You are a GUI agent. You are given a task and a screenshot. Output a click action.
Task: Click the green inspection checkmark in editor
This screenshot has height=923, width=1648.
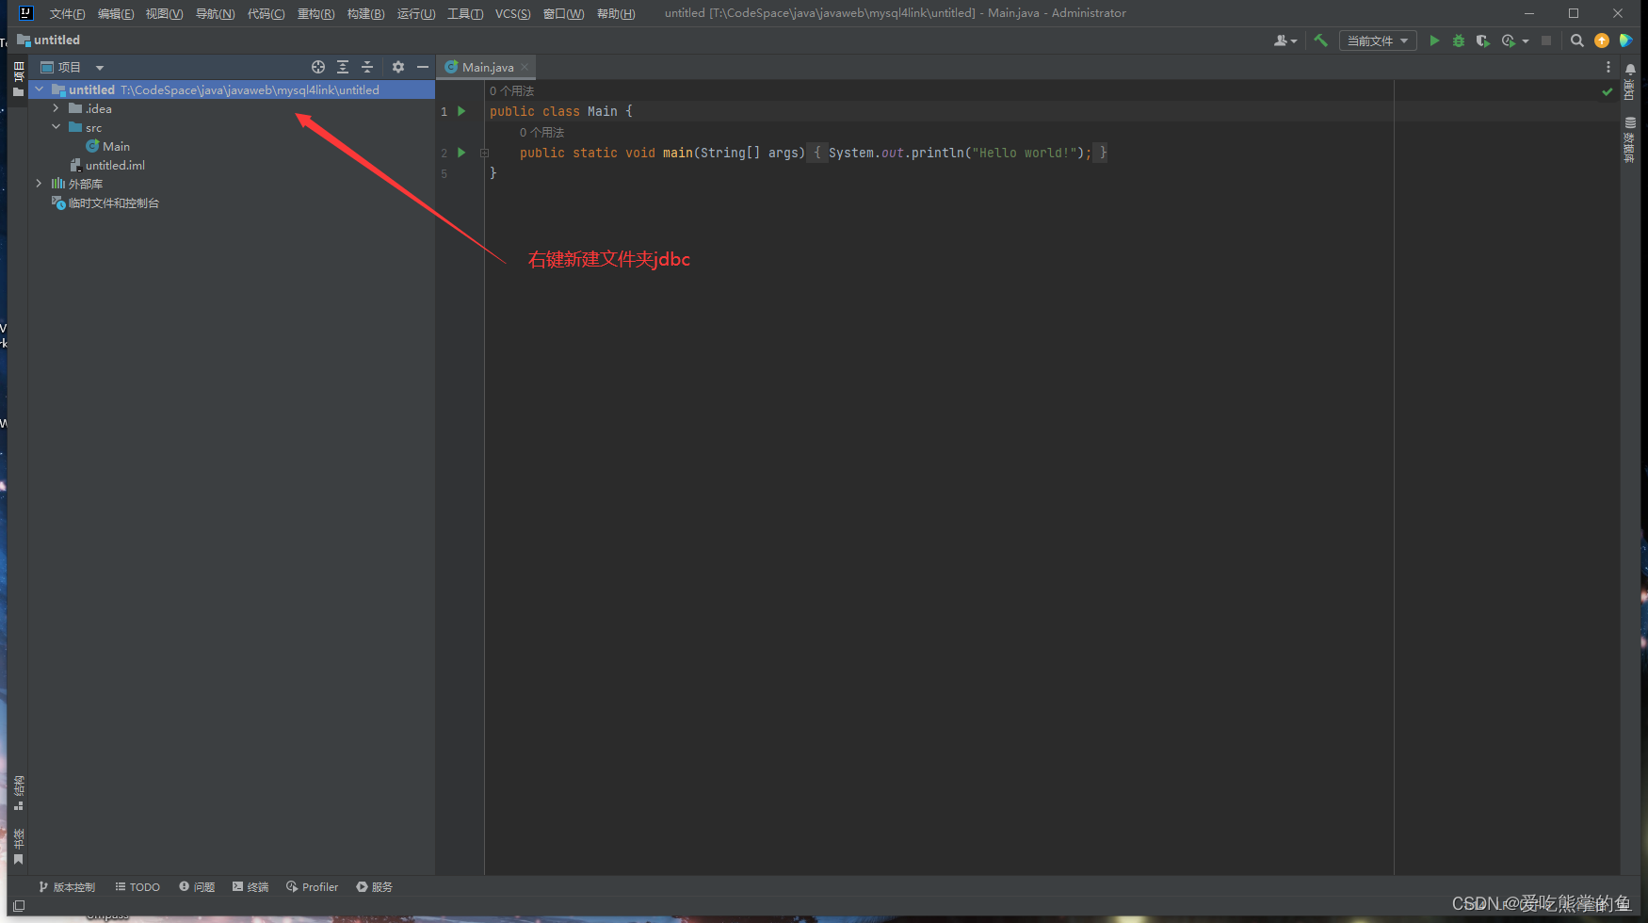(x=1608, y=91)
